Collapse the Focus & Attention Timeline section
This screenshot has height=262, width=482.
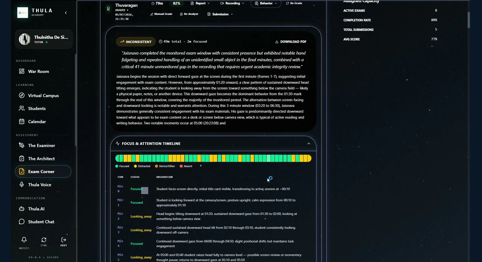[x=308, y=144]
